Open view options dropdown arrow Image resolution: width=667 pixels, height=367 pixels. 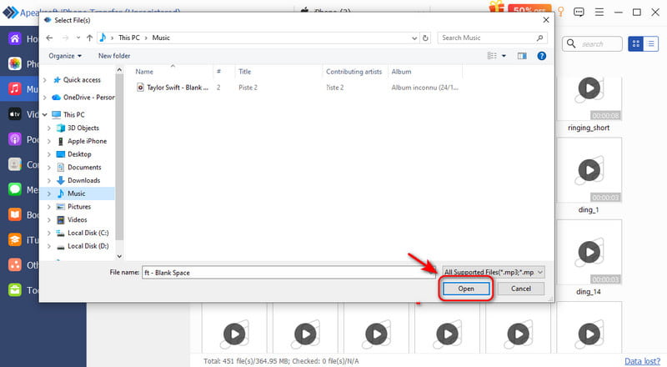pos(504,56)
